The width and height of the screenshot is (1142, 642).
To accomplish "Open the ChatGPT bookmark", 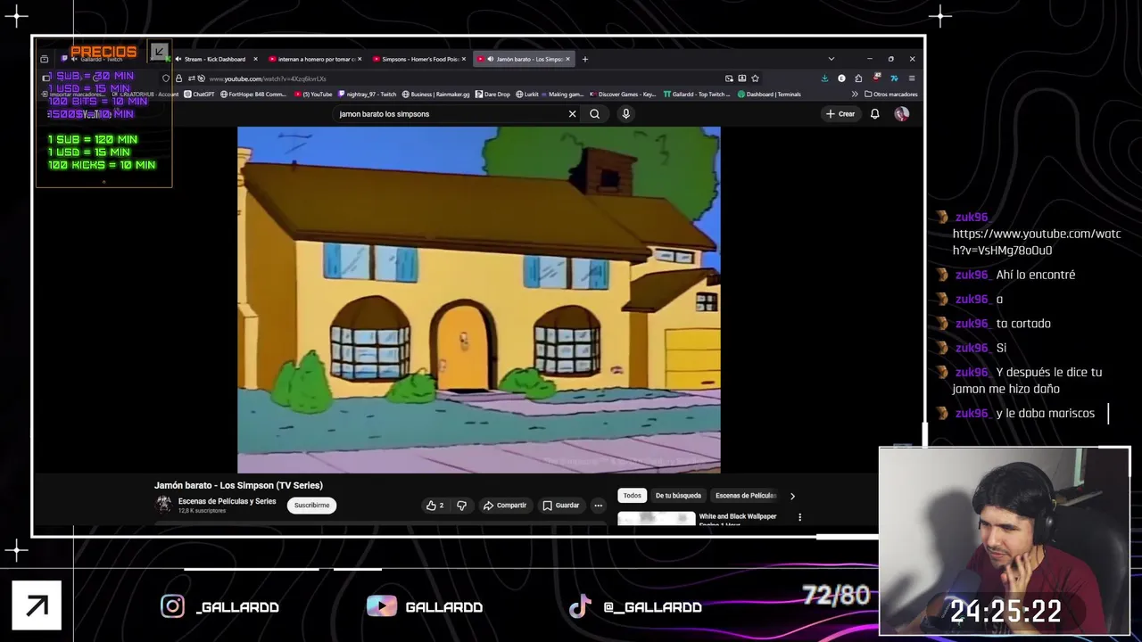I will click(199, 95).
